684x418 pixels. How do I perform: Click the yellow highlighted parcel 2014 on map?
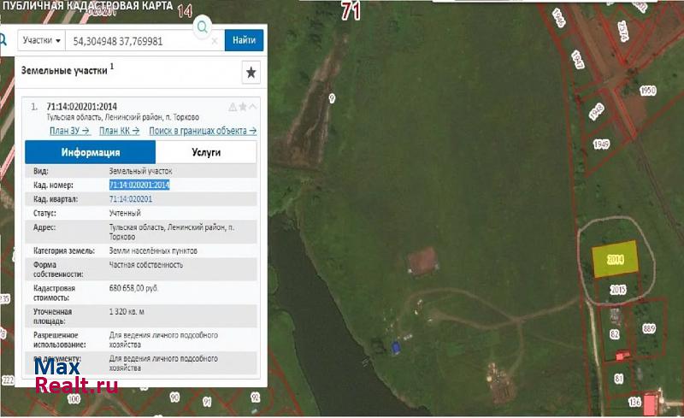click(615, 260)
